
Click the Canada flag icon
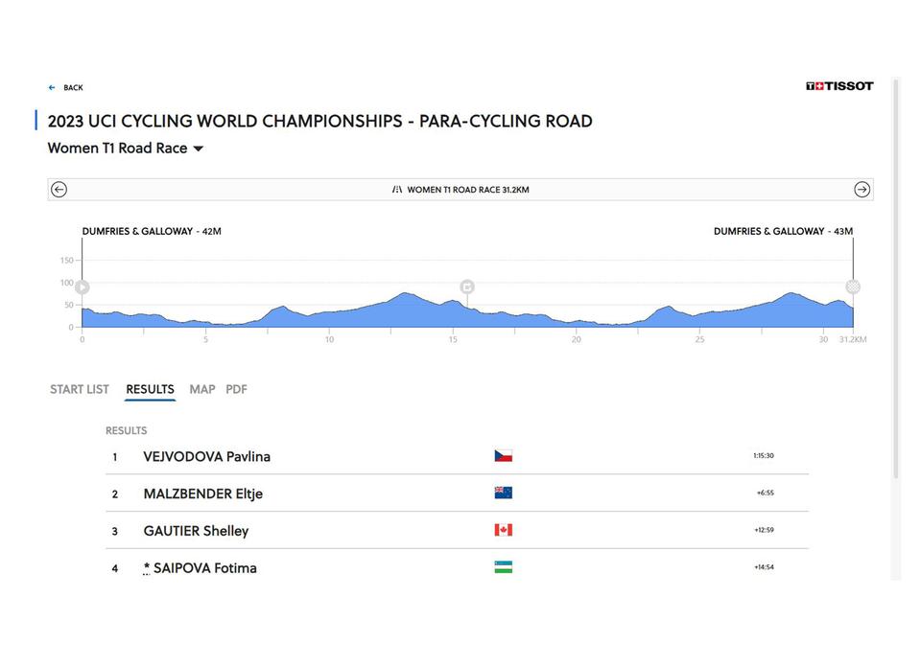[x=504, y=530]
